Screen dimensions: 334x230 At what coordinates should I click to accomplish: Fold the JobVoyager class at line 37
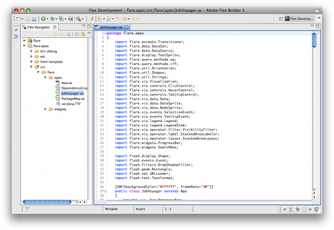coord(105,191)
